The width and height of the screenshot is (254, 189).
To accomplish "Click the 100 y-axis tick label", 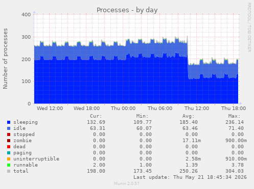I will [26, 82].
